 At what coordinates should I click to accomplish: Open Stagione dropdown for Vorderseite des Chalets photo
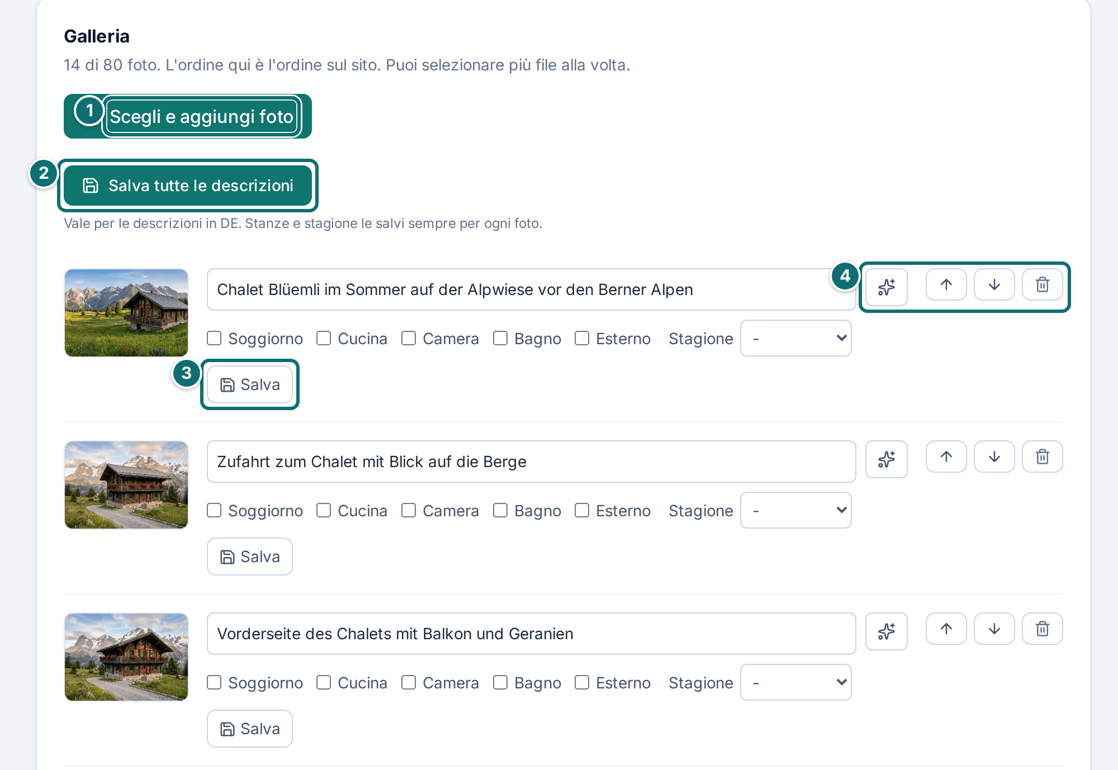795,682
